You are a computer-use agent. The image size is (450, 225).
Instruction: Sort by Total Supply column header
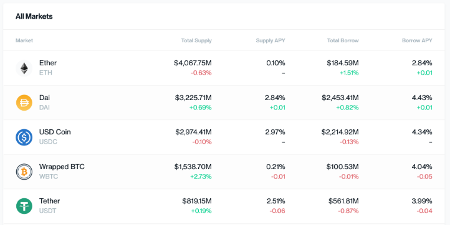pyautogui.click(x=196, y=40)
